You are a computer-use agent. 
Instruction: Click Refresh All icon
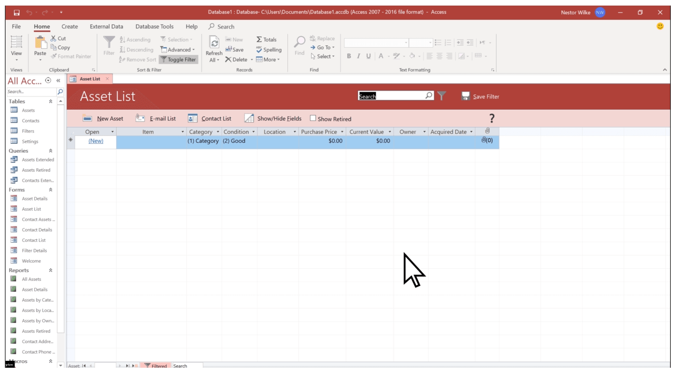pos(214,42)
